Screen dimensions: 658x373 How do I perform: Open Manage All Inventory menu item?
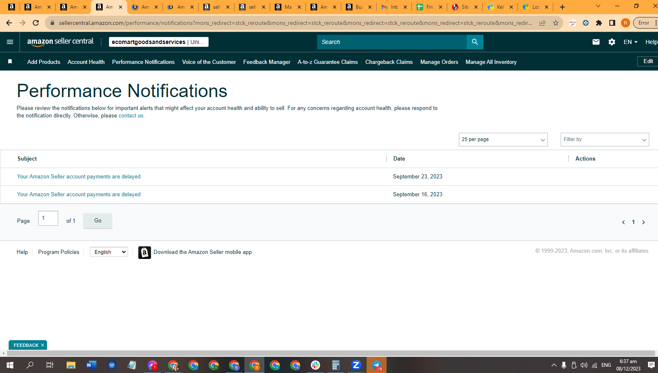click(x=491, y=62)
